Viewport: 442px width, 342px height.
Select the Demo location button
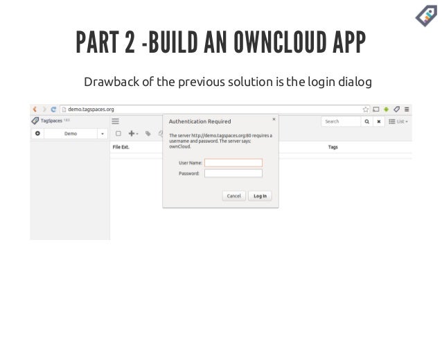(x=71, y=133)
